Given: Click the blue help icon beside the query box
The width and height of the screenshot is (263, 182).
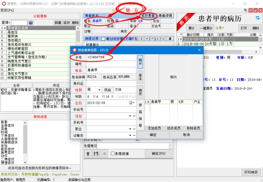Looking at the screenshot, I should (x=31, y=23).
